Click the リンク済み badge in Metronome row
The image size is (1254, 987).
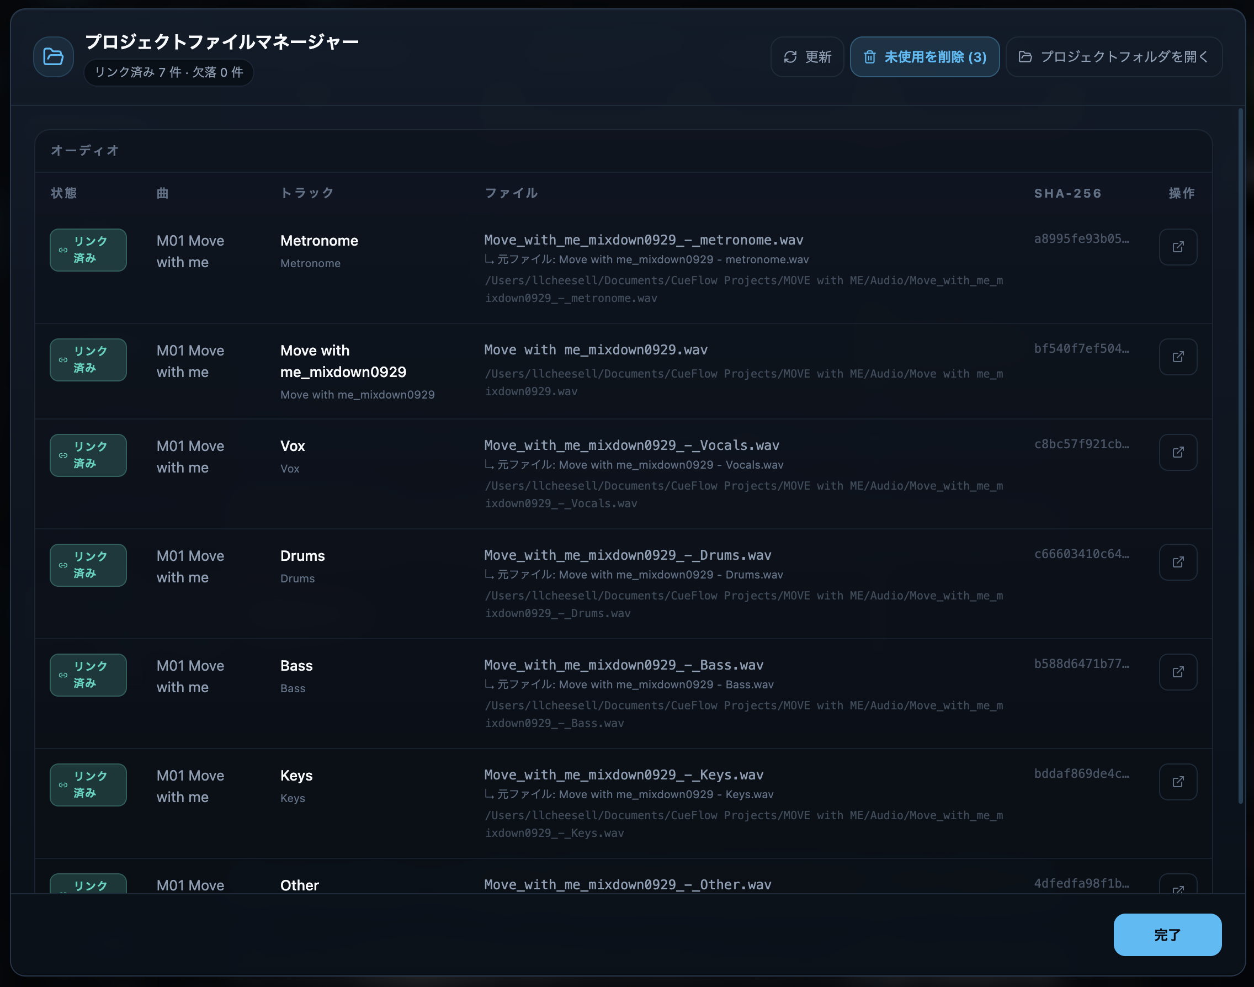pos(88,250)
